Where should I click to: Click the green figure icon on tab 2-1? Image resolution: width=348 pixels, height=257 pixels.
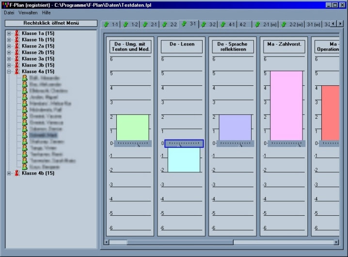[x=145, y=24]
